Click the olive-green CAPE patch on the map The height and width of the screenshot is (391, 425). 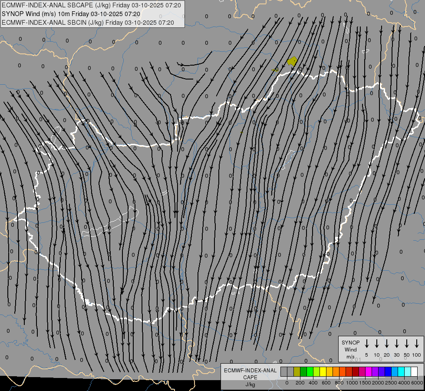[x=292, y=61]
